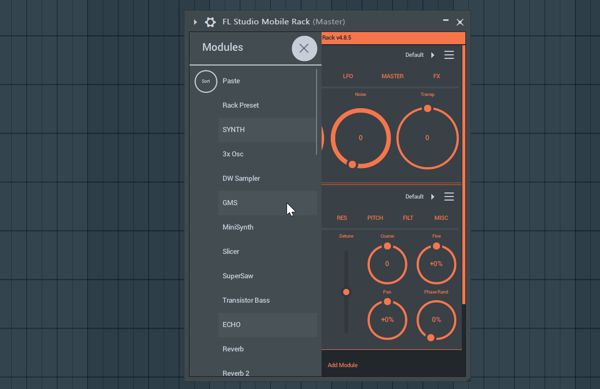Image resolution: width=600 pixels, height=389 pixels.
Task: Click the Fine knob
Action: coord(436,264)
